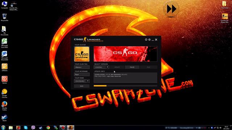Select Counter-Strike shortcut below New folder
This screenshot has height=130, width=232.
(x=225, y=18)
